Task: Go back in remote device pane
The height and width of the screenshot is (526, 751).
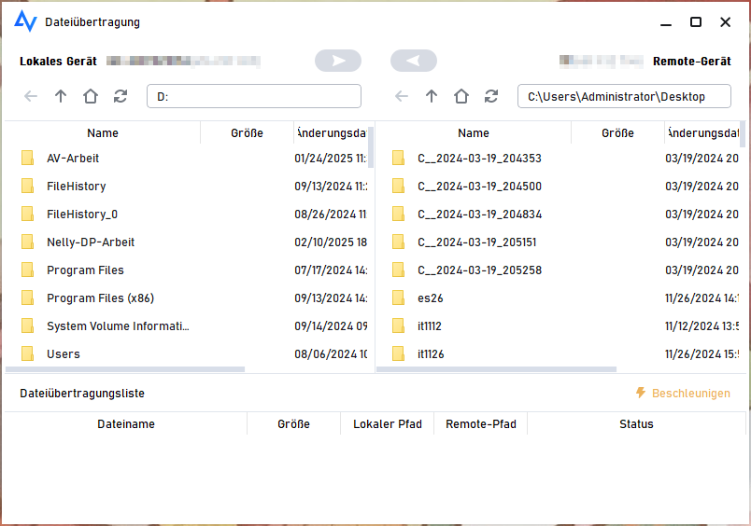Action: (402, 97)
